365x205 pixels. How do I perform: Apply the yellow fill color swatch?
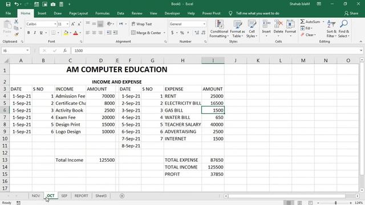66,33
